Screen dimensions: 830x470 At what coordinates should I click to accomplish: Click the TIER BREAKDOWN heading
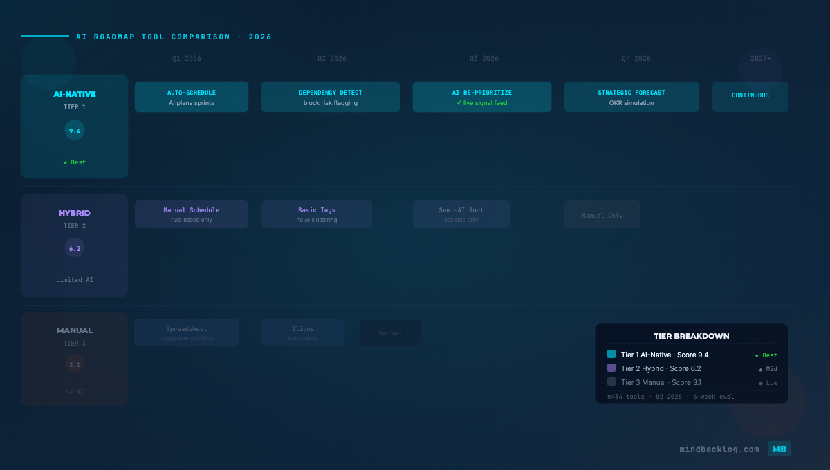point(692,336)
